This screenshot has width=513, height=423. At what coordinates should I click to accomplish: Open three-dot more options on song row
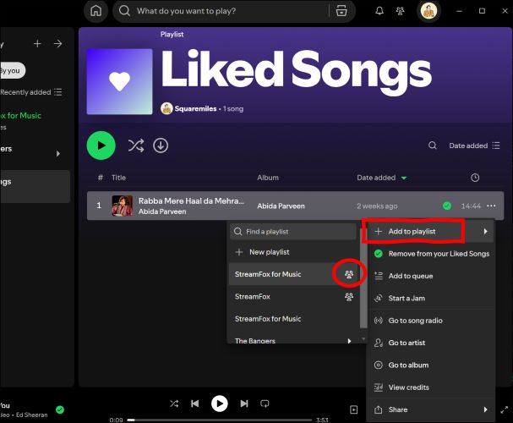tap(491, 206)
